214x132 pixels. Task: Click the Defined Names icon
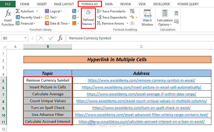[x=88, y=12]
